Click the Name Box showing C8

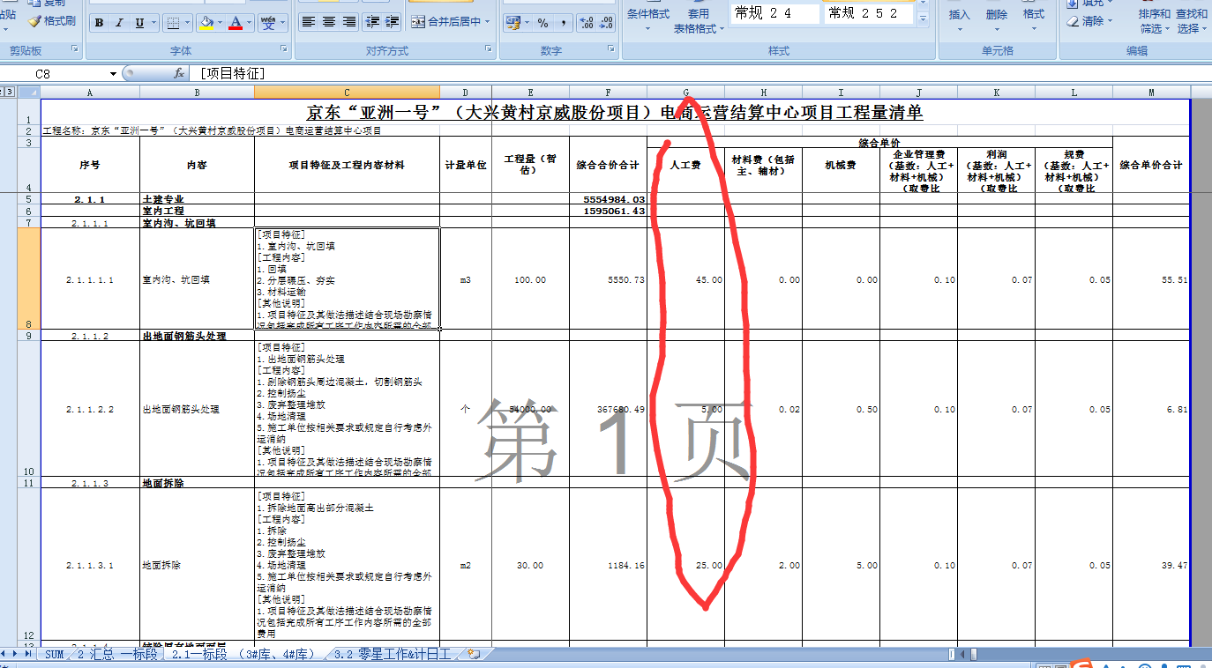[55, 74]
